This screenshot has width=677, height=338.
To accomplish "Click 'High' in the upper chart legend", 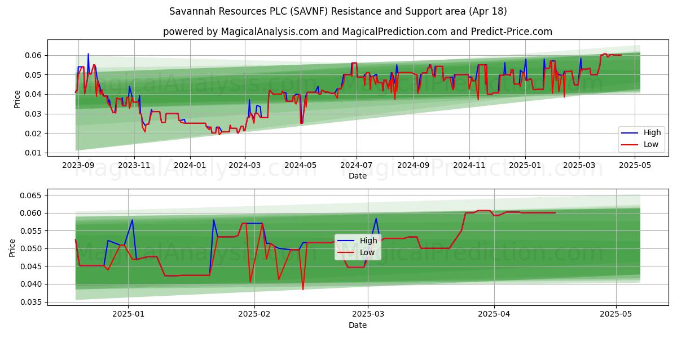I will (652, 133).
